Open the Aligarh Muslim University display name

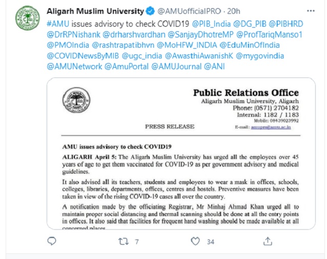(95, 11)
